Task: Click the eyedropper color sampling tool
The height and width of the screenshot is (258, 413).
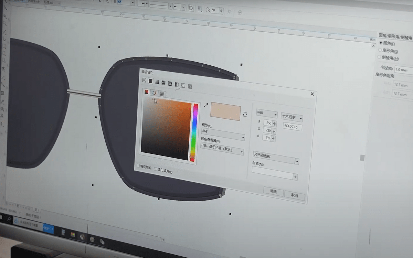Action: tap(206, 105)
